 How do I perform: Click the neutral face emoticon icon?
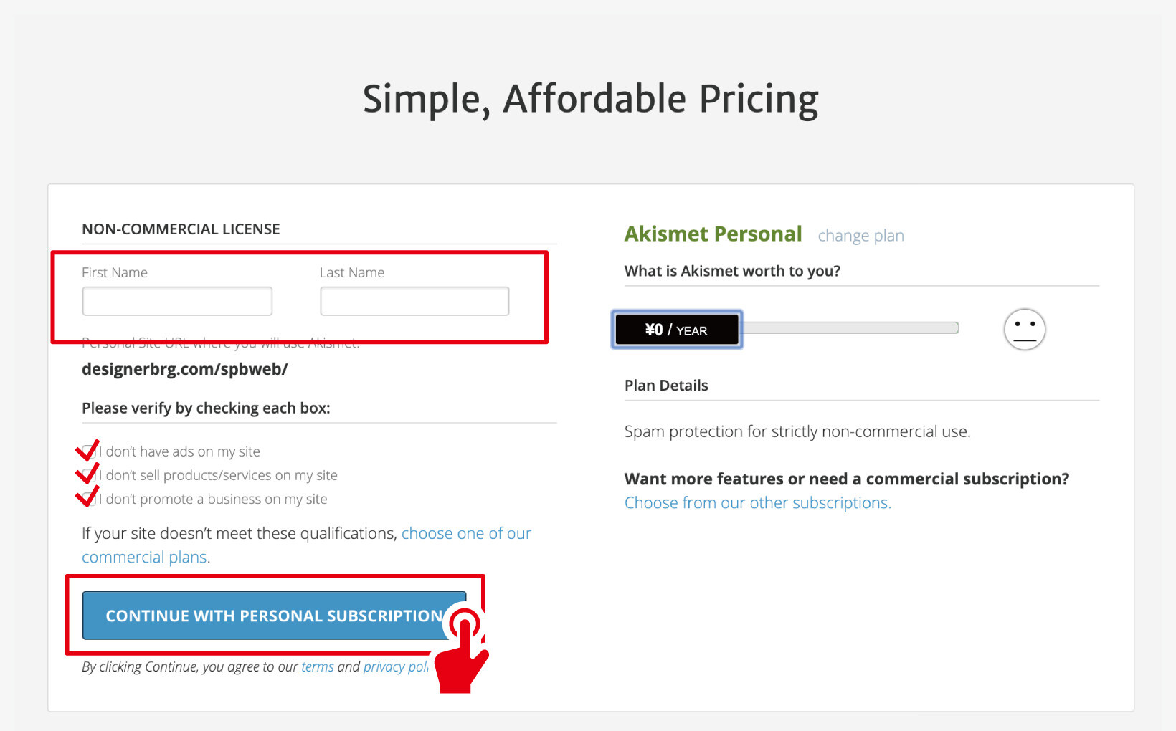1024,330
